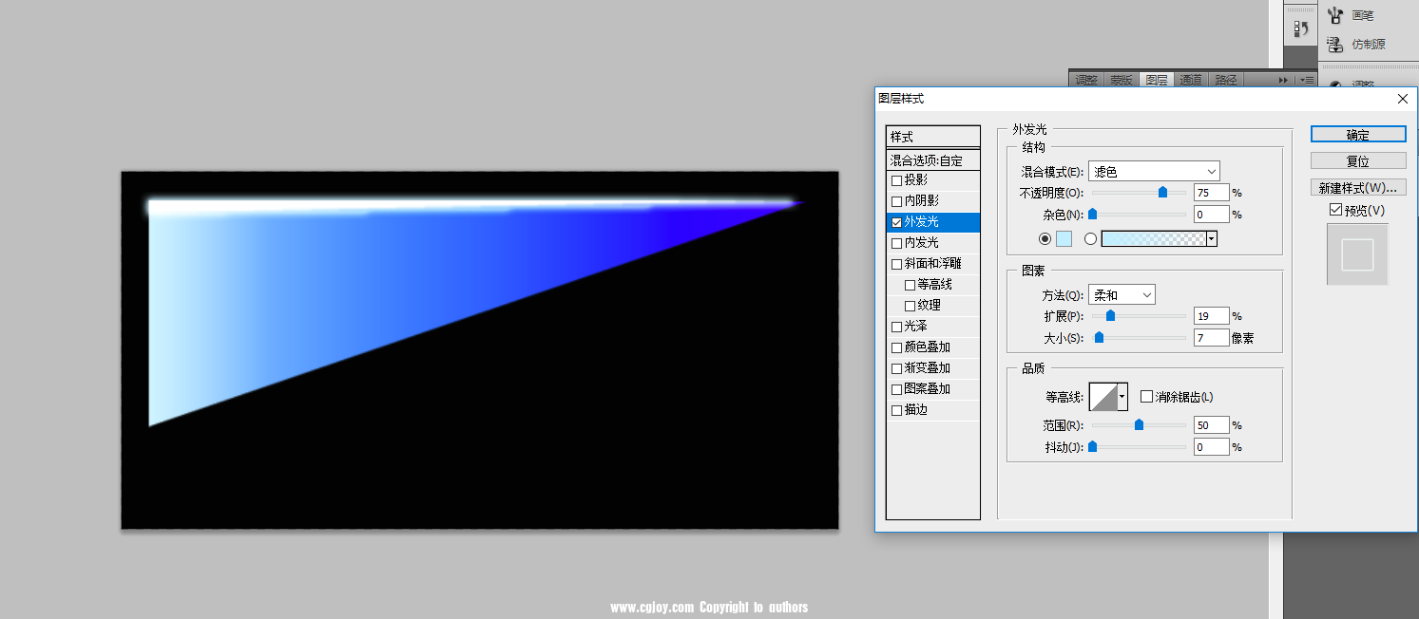Viewport: 1419px width, 619px height.
Task: Adjust the Noise (杂色) slider
Action: (x=1093, y=215)
